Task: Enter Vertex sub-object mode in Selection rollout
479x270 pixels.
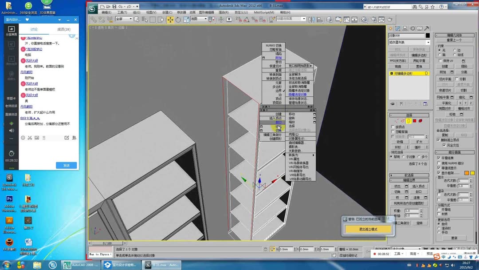Action: click(396, 121)
